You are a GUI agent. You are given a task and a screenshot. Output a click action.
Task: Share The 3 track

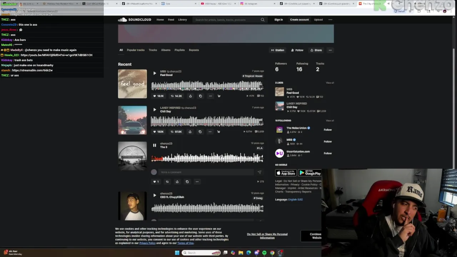[x=177, y=182]
